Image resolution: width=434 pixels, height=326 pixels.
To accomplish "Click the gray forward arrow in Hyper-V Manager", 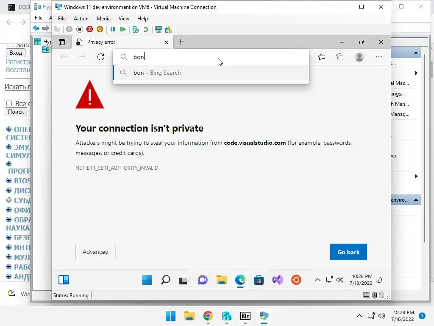I will pyautogui.click(x=46, y=28).
